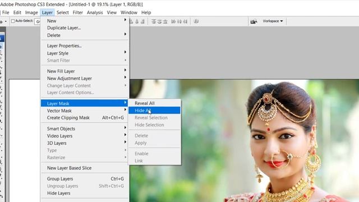Image resolution: width=359 pixels, height=202 pixels.
Task: Expand the 3D Layers submenu
Action: pyautogui.click(x=85, y=143)
